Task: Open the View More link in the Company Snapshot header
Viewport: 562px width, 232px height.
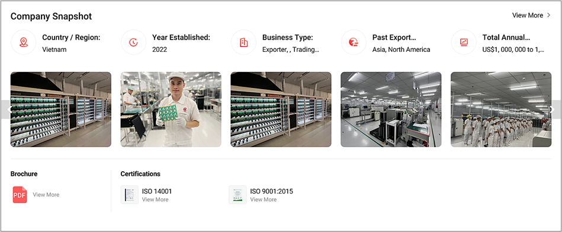Action: 527,15
